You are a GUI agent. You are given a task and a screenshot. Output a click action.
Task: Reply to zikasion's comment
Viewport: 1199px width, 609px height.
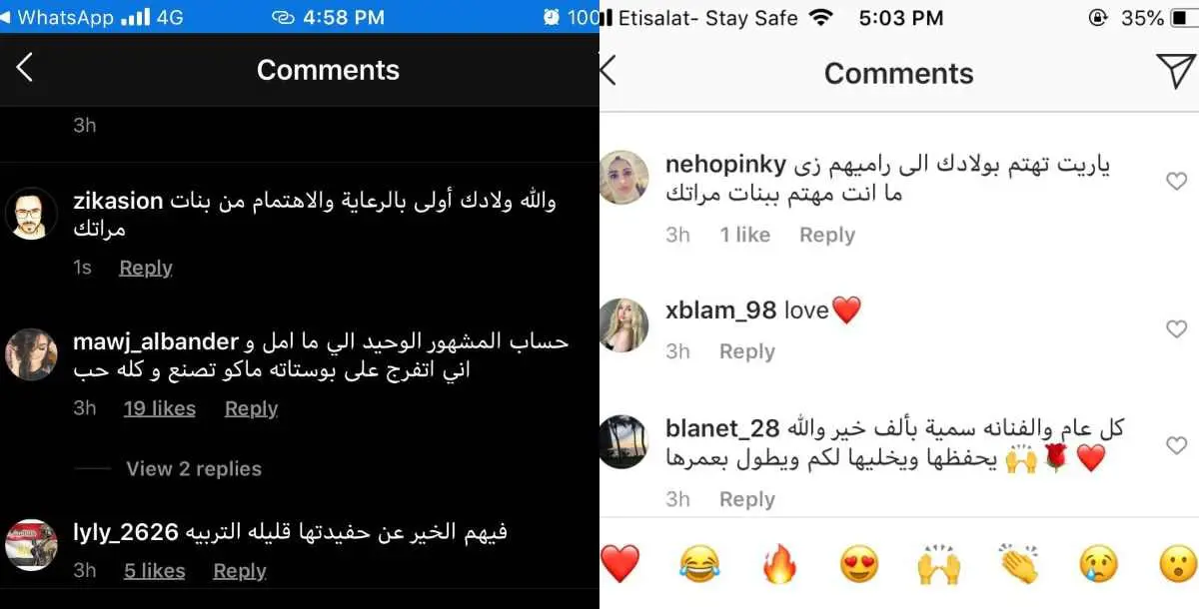pos(146,268)
